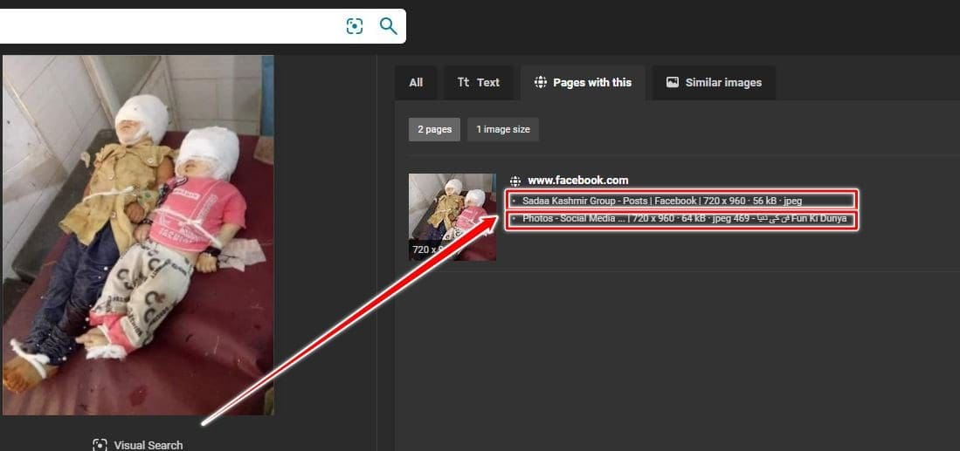960x451 pixels.
Task: Click the picture icon on Similar images tab
Action: click(673, 83)
